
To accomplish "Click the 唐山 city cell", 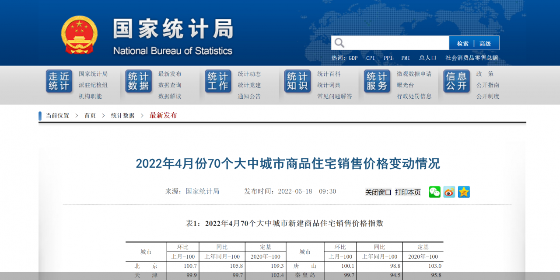I will point(305,266).
